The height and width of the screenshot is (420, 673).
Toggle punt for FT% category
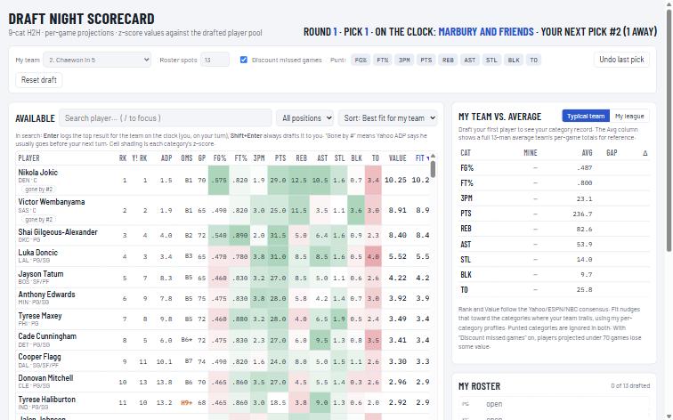point(383,60)
